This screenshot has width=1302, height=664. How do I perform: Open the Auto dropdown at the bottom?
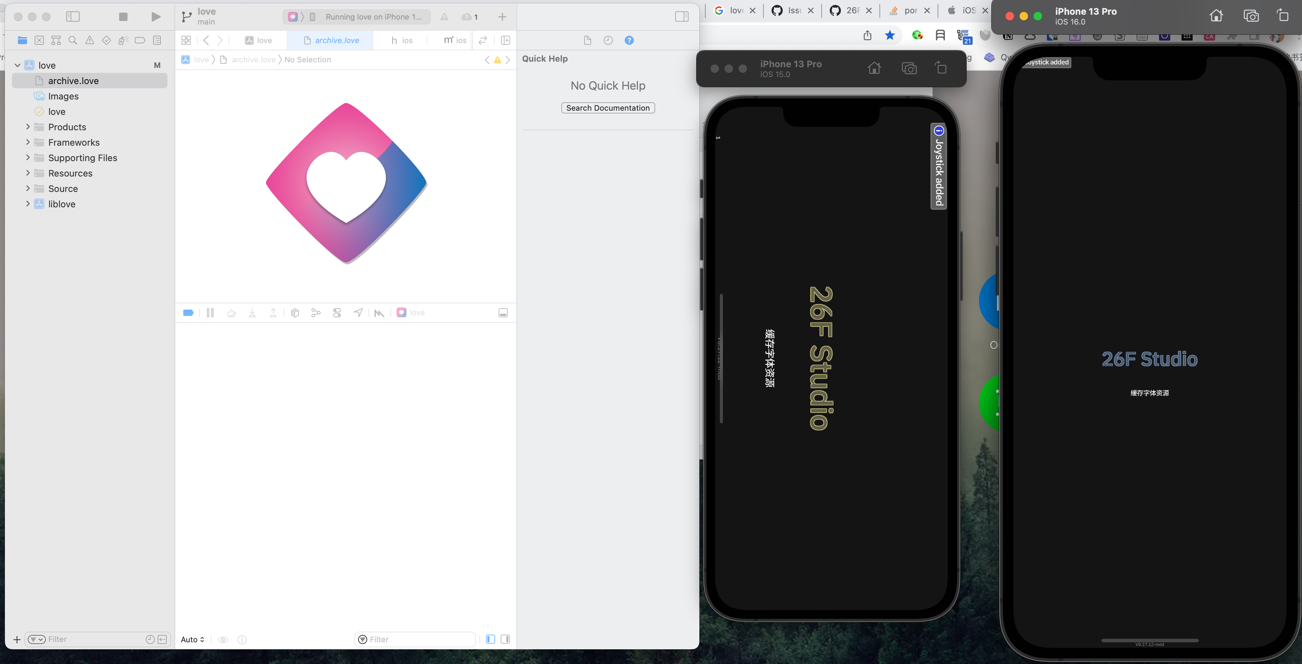(x=192, y=639)
